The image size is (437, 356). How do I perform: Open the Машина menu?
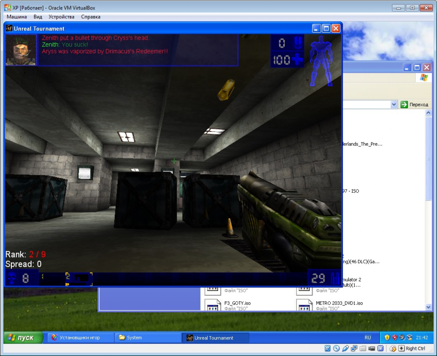(x=17, y=17)
